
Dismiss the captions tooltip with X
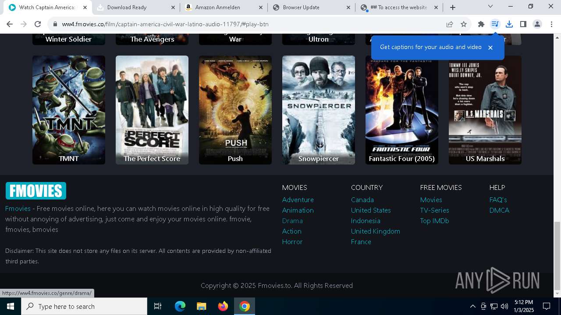490,47
